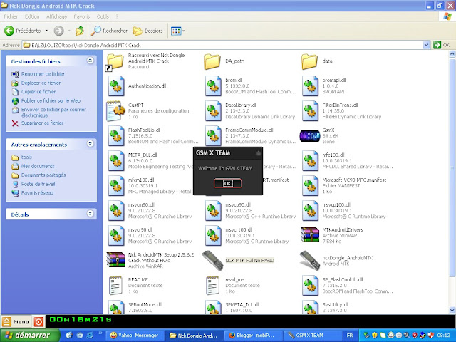Screen dimensions: 456x342
Task: Select the DataLibrary.dll file icon
Action: tap(213, 111)
